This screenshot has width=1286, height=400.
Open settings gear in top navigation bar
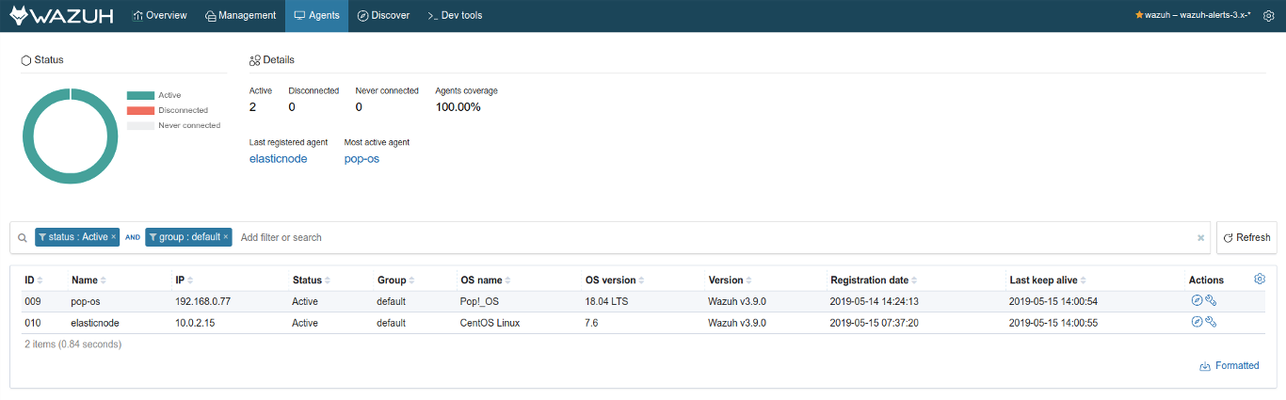coord(1268,16)
